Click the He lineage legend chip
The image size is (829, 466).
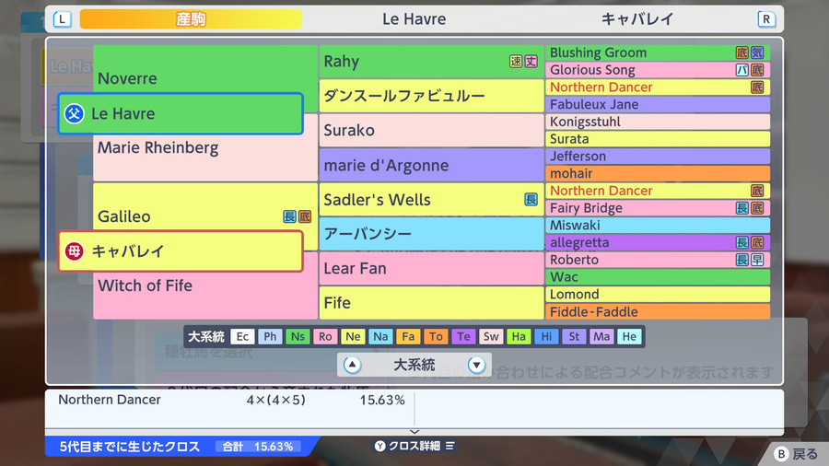click(x=629, y=336)
